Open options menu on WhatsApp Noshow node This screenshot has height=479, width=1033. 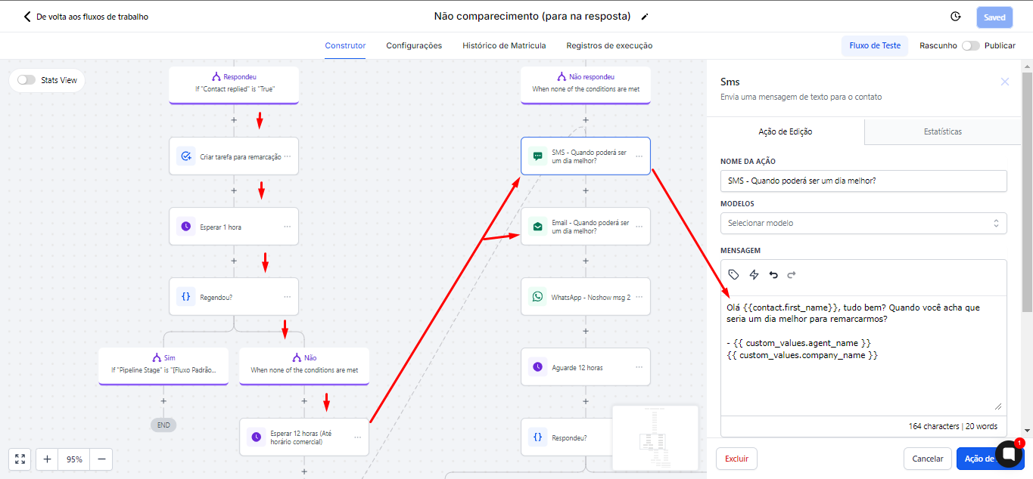tap(639, 297)
